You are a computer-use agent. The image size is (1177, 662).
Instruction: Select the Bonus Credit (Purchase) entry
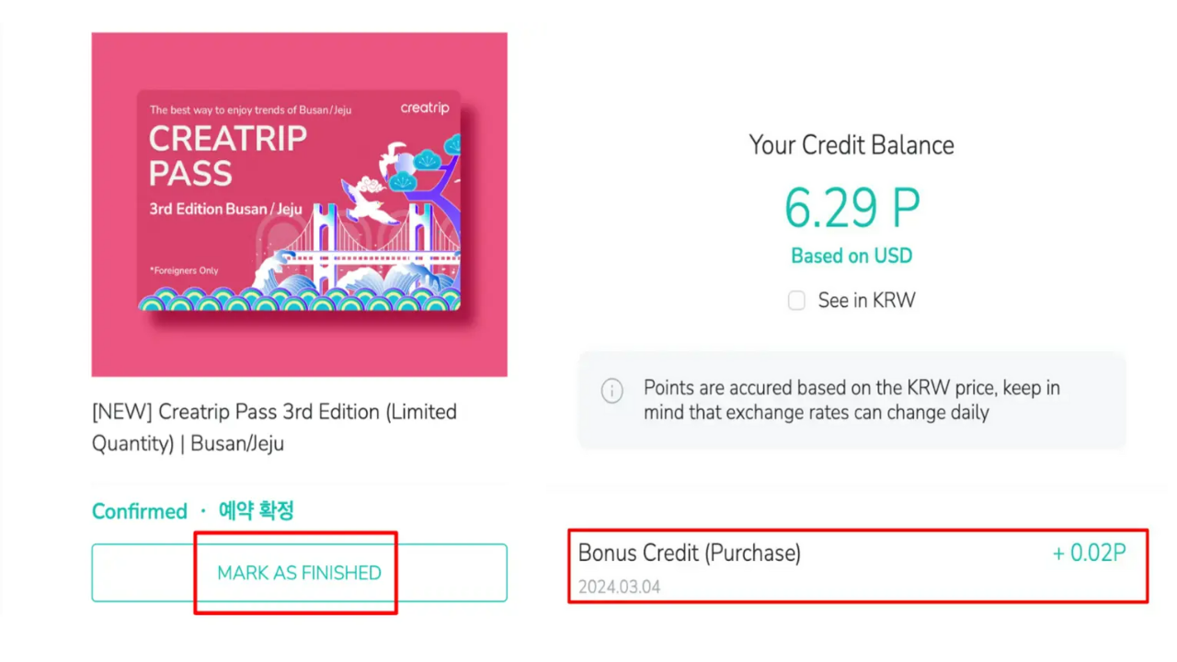point(689,554)
